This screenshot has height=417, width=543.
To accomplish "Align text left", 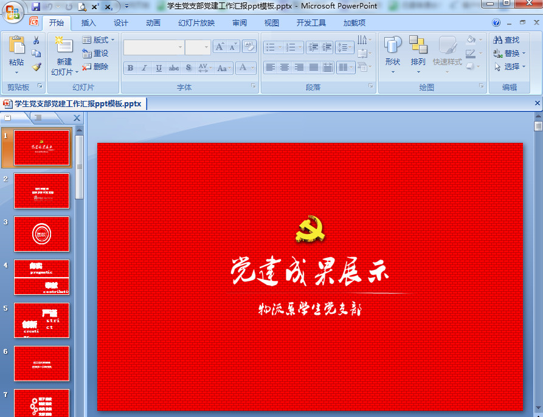I will [271, 67].
